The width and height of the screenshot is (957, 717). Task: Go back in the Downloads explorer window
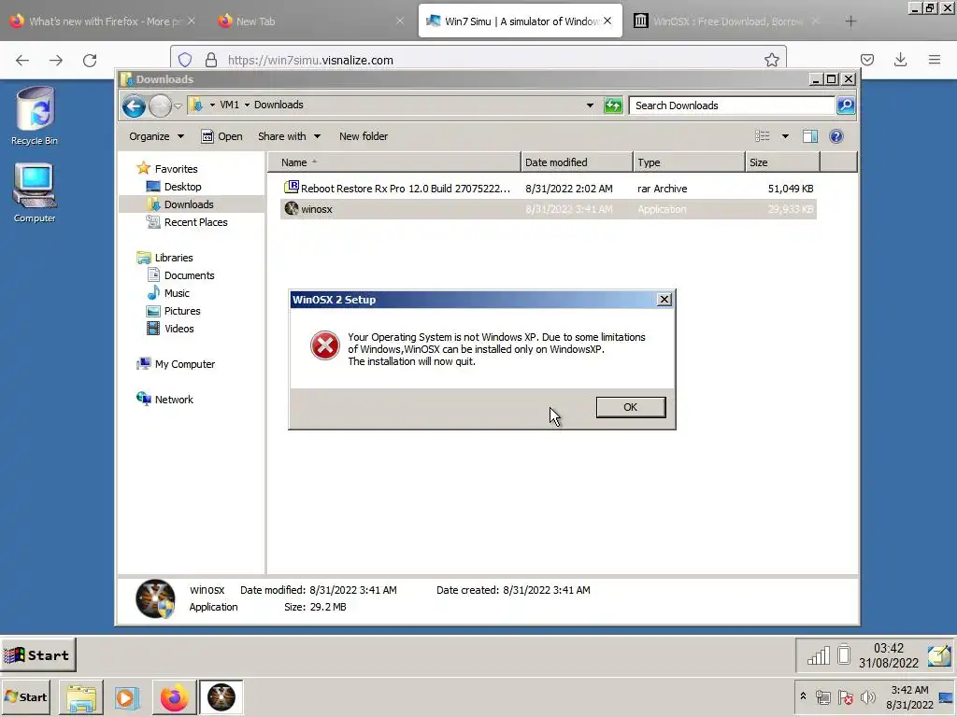click(134, 106)
